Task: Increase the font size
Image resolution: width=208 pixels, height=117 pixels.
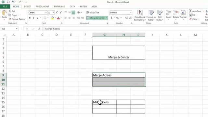Action: point(57,12)
